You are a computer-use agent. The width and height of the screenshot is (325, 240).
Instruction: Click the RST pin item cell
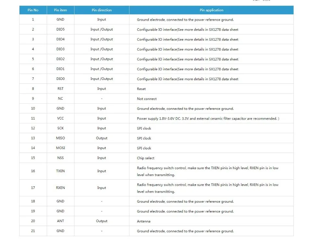[x=60, y=89]
